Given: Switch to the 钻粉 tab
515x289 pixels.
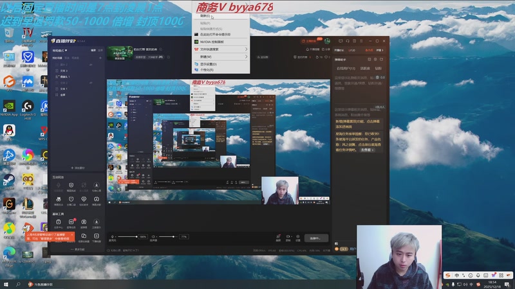Looking at the screenshot, I should (x=379, y=69).
